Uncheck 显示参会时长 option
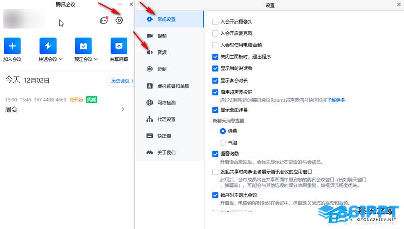The image size is (404, 229). [x=215, y=81]
